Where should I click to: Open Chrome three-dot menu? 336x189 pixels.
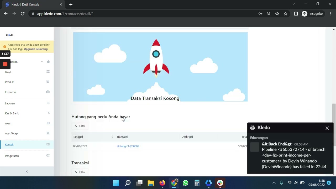click(x=330, y=14)
